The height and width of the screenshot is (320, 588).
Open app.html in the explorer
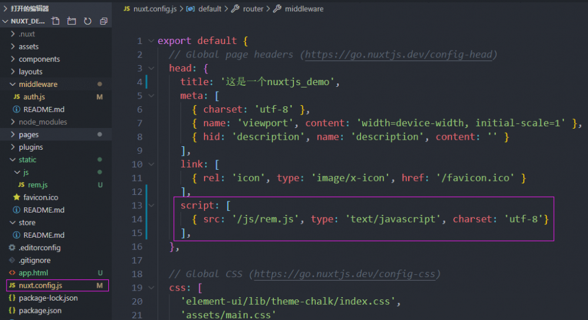[34, 272]
